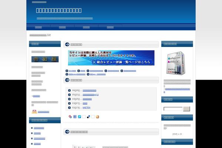Click the Unlimited Affiliate product box image
The image size is (222, 148).
176,63
